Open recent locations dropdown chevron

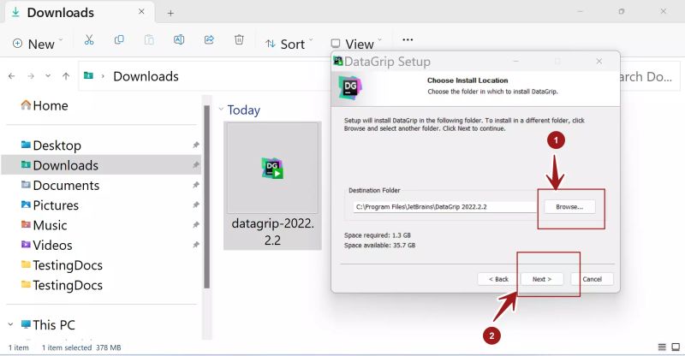(x=48, y=76)
